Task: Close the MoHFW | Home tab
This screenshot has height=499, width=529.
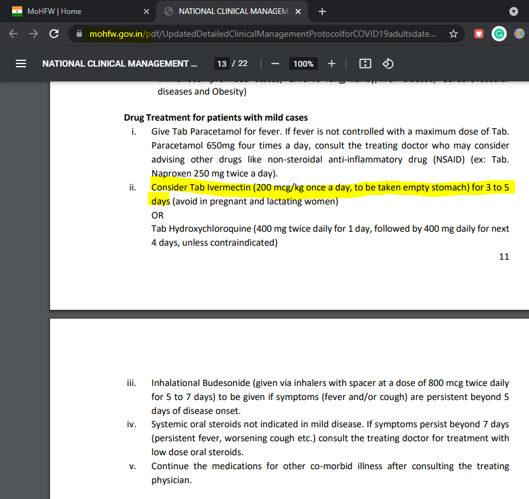Action: point(147,11)
